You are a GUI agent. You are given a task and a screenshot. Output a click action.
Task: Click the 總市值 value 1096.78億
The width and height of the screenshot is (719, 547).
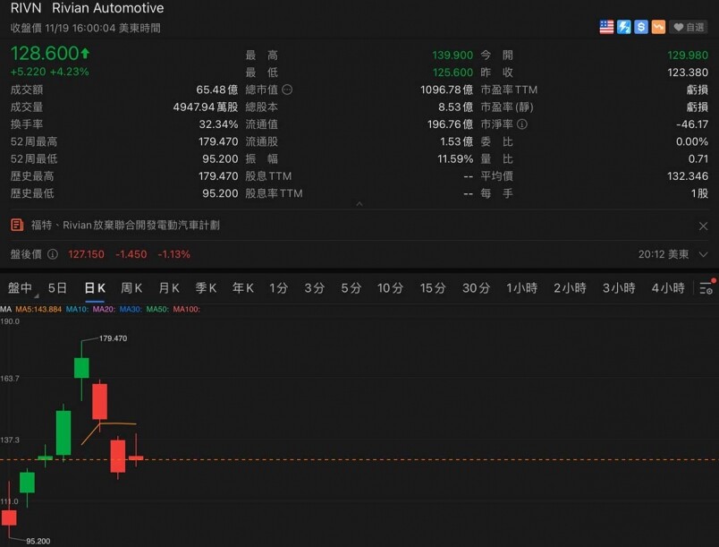point(446,90)
